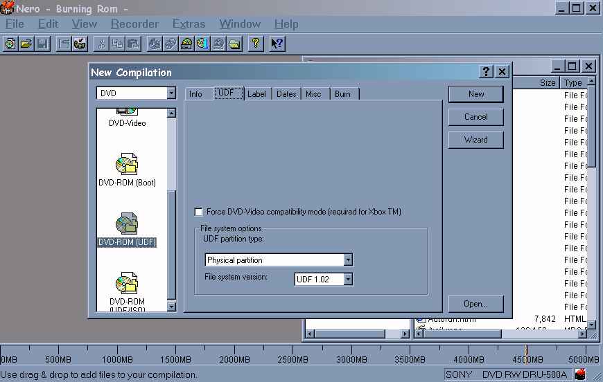Click the colored recorder gauge toolbar icon
The image size is (603, 382).
click(186, 44)
